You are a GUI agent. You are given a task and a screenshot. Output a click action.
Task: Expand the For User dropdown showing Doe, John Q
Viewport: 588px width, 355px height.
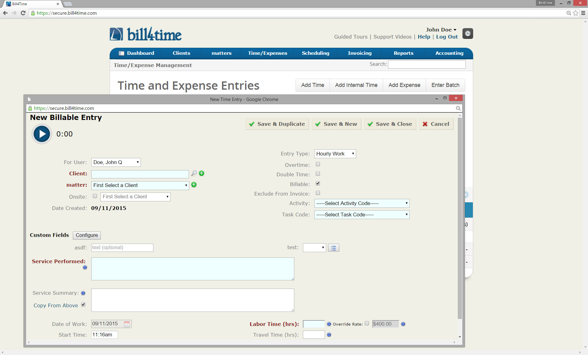point(116,162)
